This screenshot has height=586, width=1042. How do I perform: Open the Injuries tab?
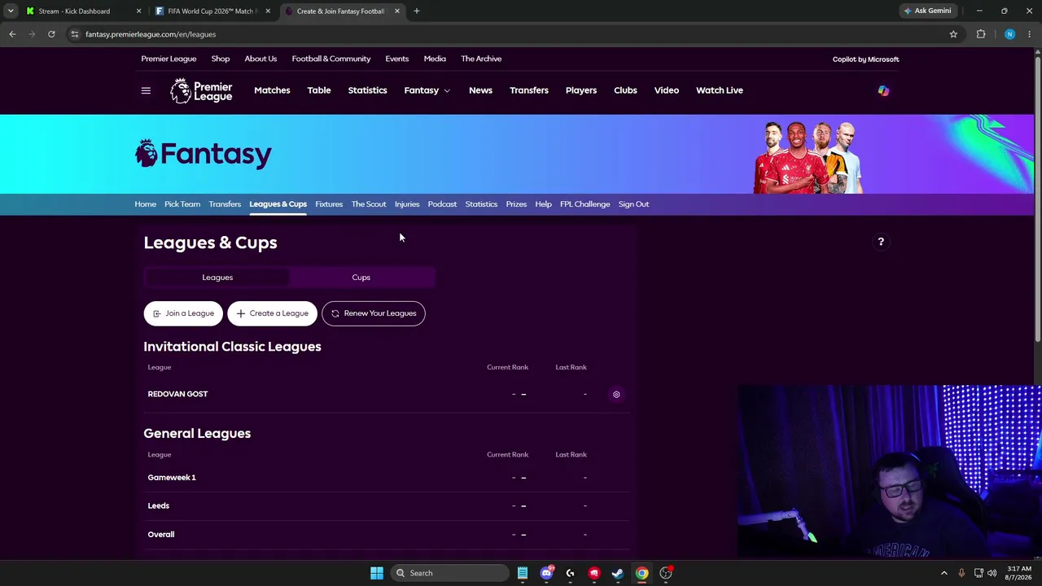coord(407,204)
